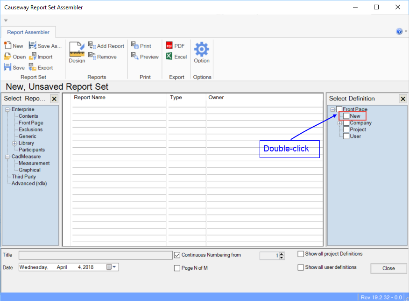Select the Project definition label
Viewport: 409px width, 301px height.
pos(358,129)
